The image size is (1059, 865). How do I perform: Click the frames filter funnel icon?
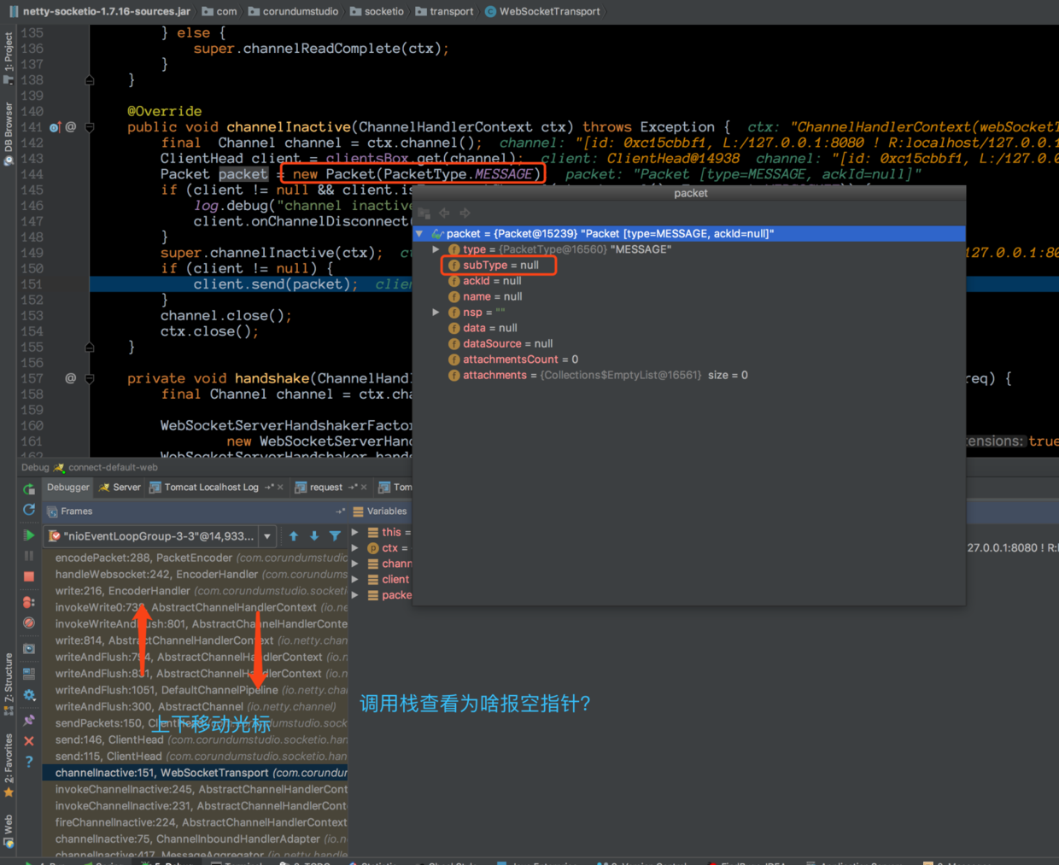tap(335, 536)
